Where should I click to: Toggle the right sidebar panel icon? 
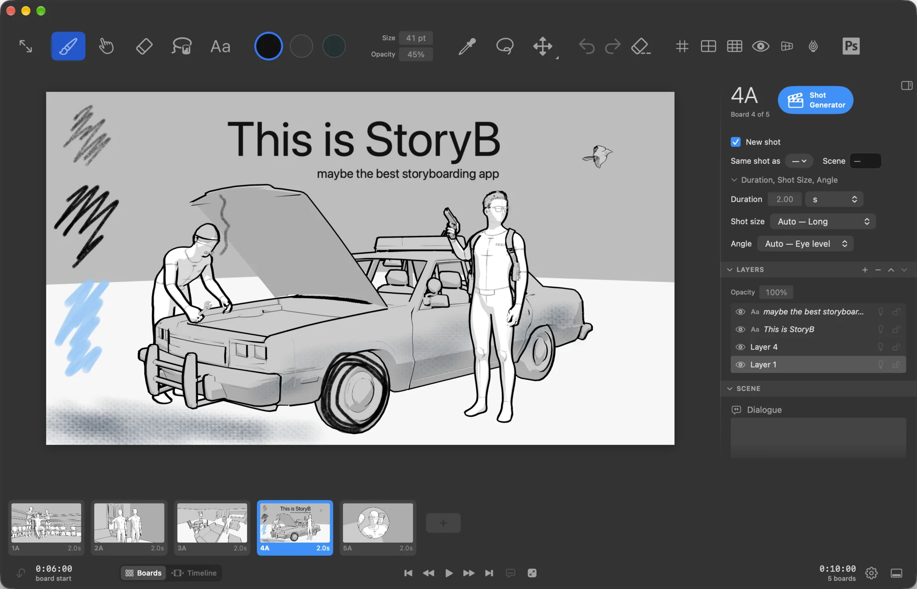906,86
